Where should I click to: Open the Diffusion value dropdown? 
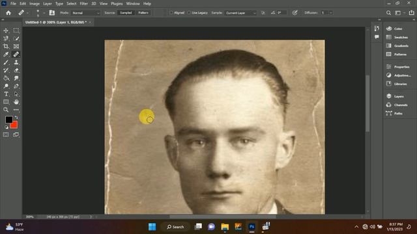tap(331, 13)
